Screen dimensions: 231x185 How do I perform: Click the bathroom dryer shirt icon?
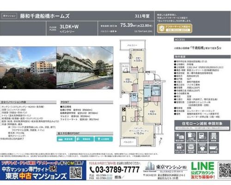[x=202, y=148]
